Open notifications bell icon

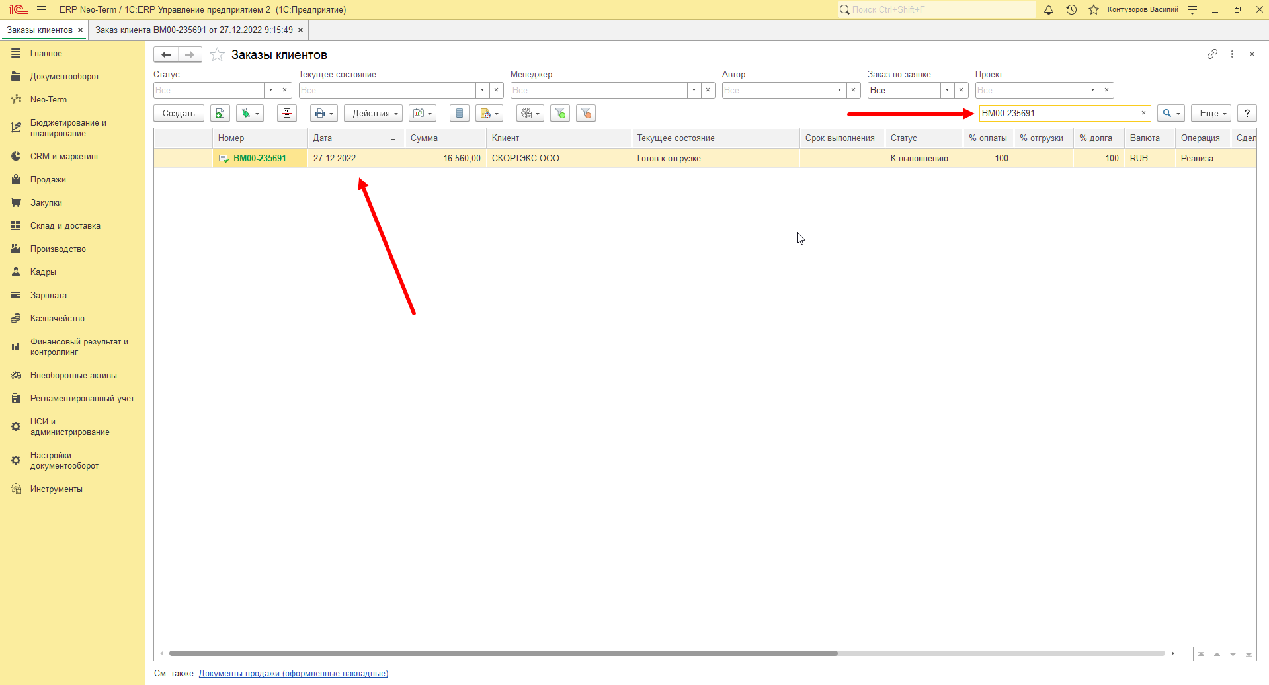1049,10
